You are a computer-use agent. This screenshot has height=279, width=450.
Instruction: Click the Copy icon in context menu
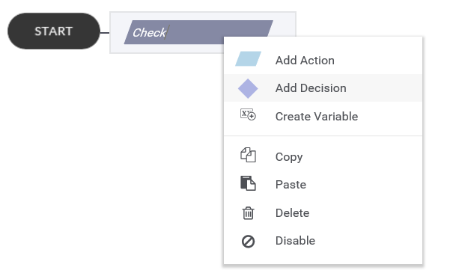point(248,155)
